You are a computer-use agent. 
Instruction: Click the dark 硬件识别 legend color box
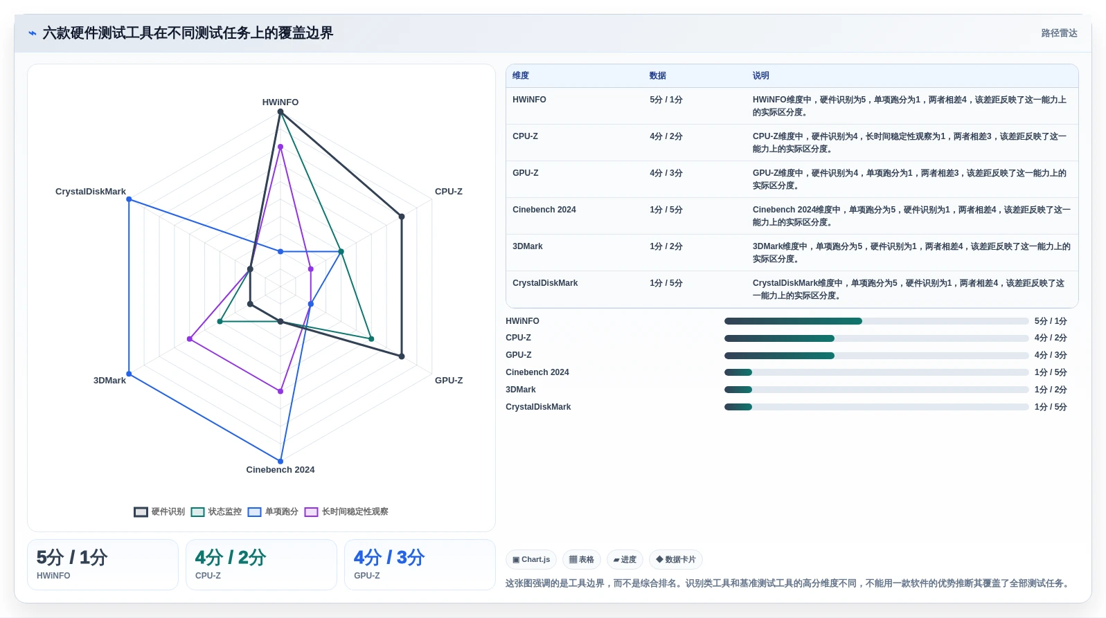[141, 512]
